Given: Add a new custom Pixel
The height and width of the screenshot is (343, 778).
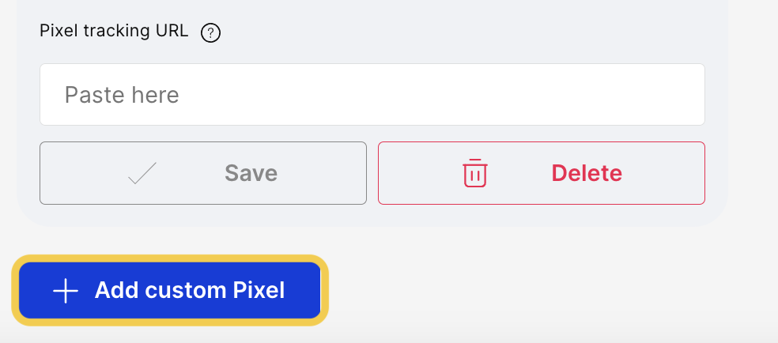Looking at the screenshot, I should pyautogui.click(x=170, y=291).
